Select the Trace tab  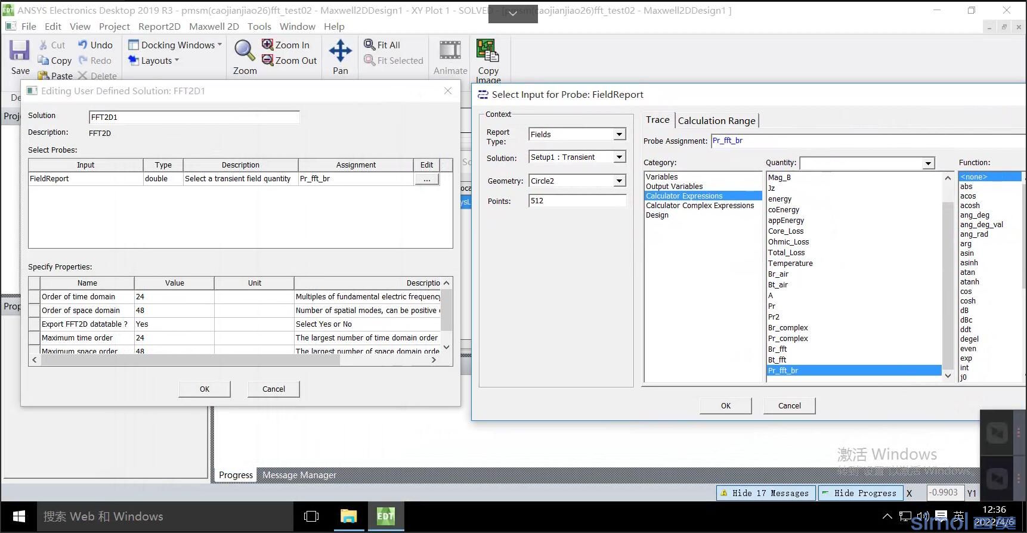pyautogui.click(x=658, y=120)
